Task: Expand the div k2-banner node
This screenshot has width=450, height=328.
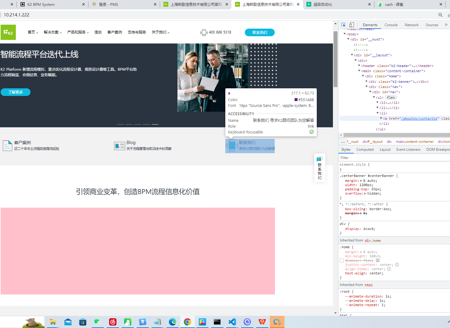Action: pyautogui.click(x=367, y=81)
